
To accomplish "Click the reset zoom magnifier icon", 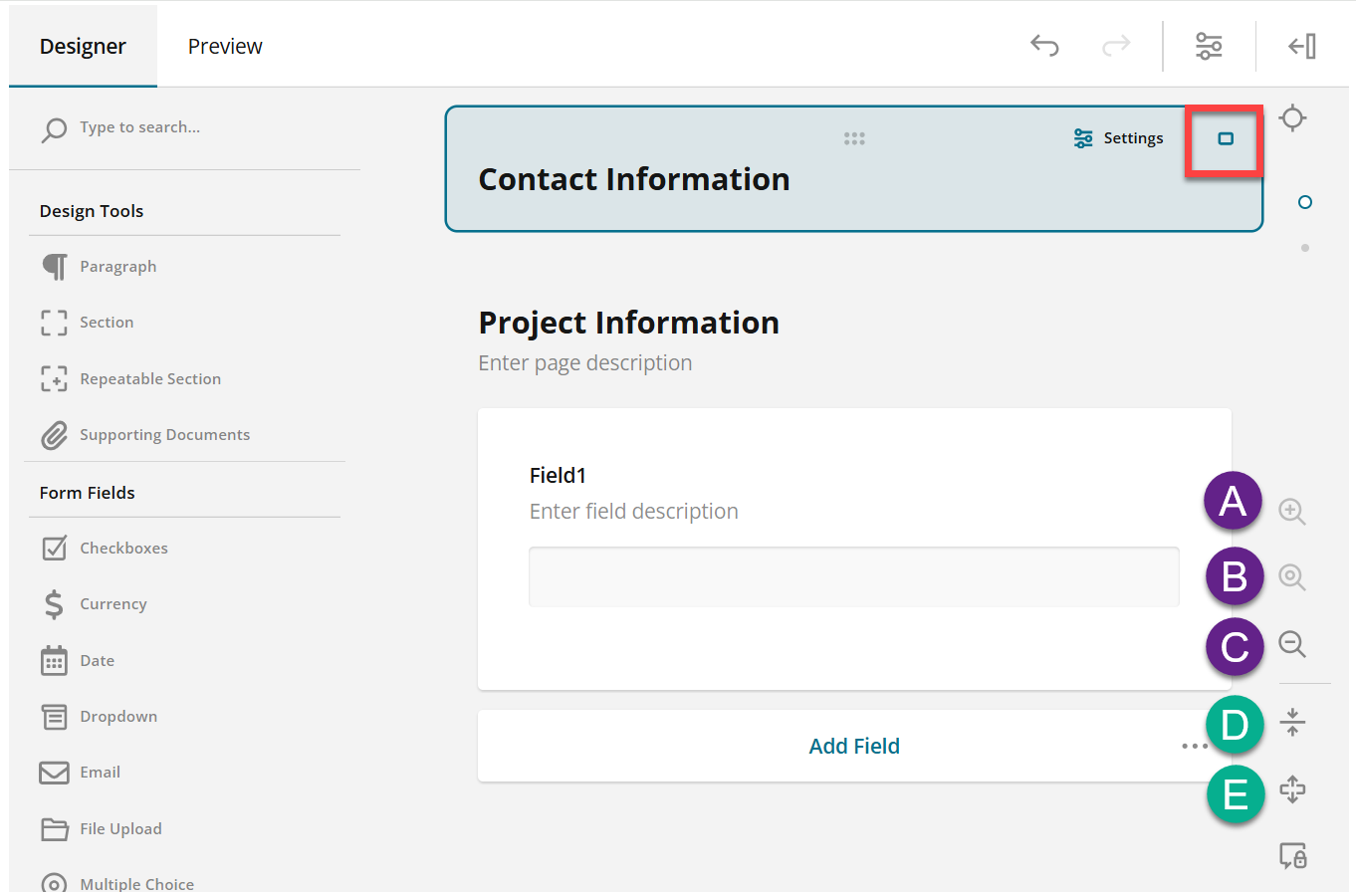I will coord(1292,577).
